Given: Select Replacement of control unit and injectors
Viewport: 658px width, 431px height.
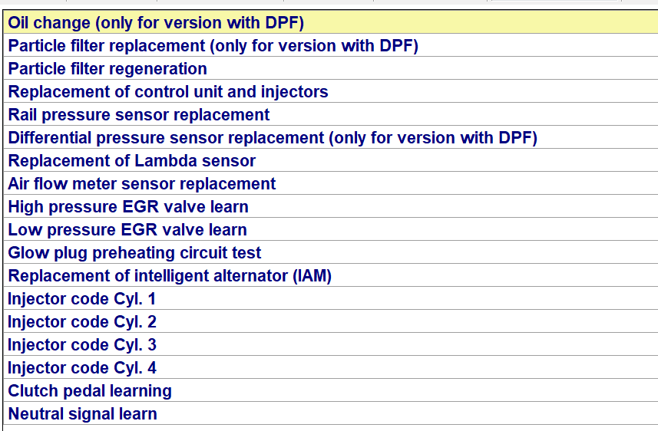Looking at the screenshot, I should tap(168, 92).
